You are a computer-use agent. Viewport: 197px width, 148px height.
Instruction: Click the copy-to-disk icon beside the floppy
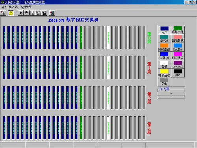click(x=38, y=13)
